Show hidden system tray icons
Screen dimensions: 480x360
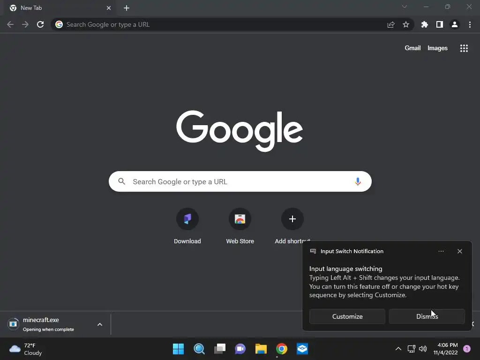point(398,349)
